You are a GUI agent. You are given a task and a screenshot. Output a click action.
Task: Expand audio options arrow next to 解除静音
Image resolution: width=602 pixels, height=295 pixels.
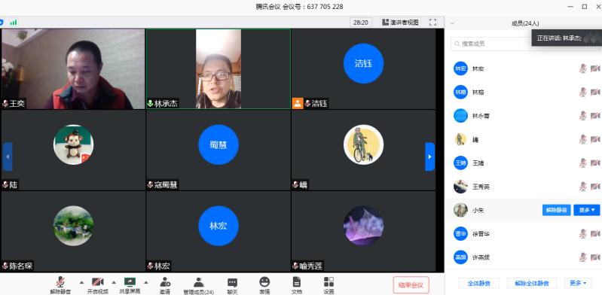coord(81,282)
